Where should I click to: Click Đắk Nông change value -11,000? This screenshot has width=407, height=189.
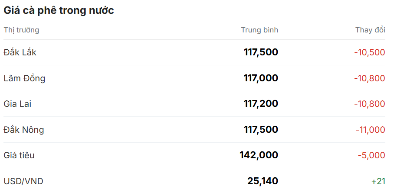(371, 130)
